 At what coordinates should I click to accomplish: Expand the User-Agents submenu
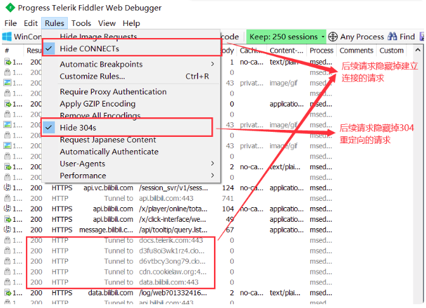pyautogui.click(x=132, y=164)
